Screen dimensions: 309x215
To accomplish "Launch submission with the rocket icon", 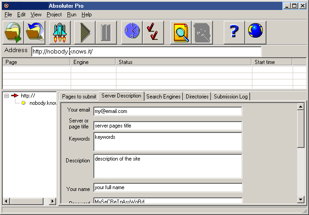I will (x=60, y=32).
